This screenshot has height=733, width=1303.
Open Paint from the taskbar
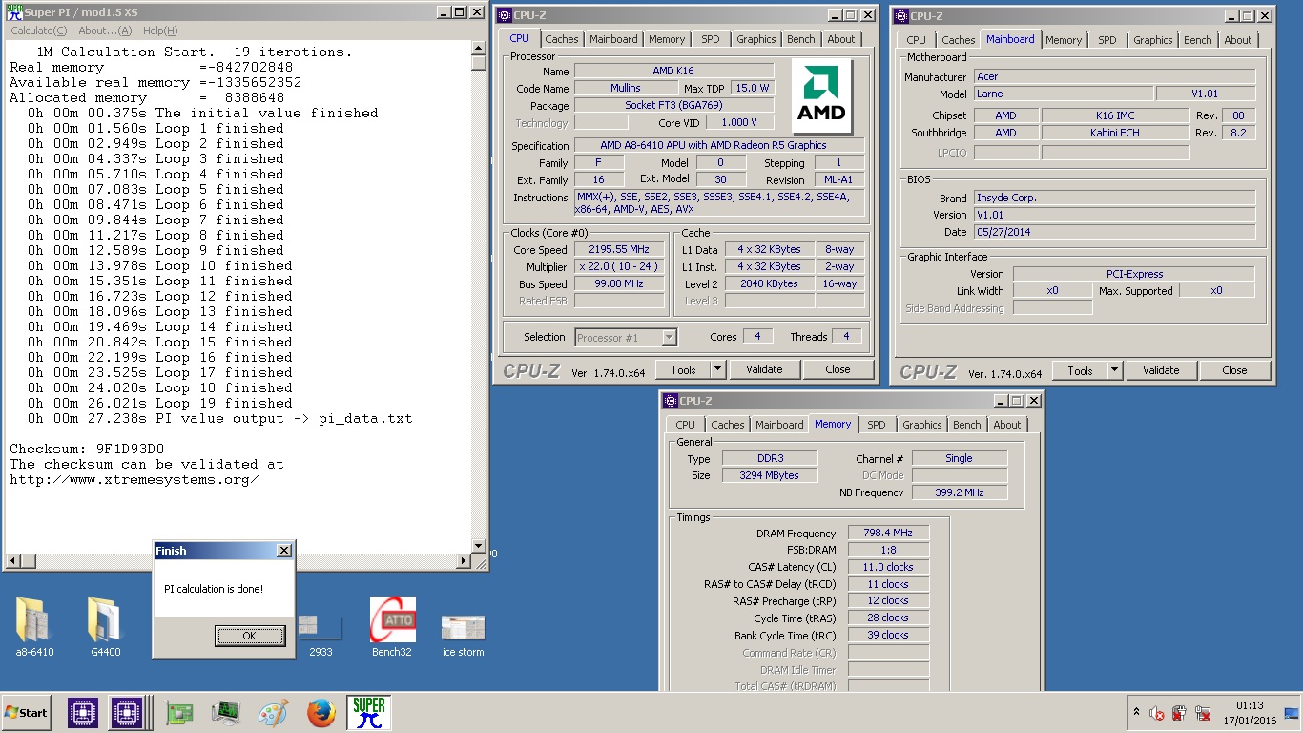click(x=274, y=713)
